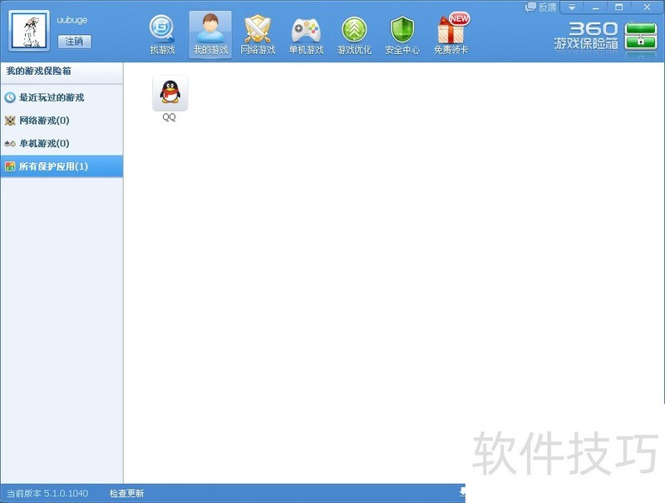
Task: Maximize the game safe box window
Action: pos(619,7)
